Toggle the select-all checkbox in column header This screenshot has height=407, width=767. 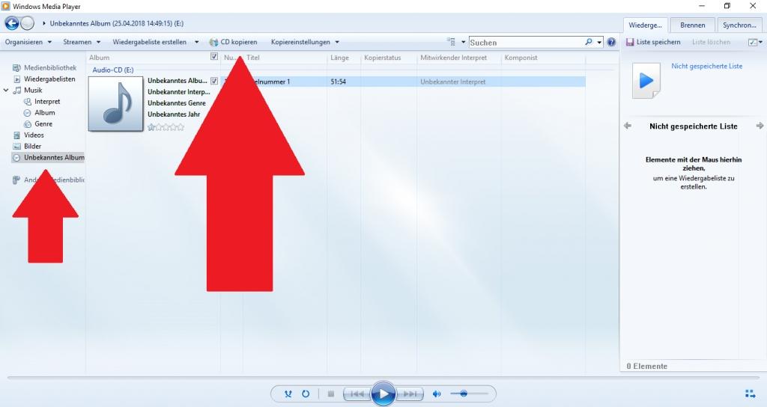[x=214, y=57]
